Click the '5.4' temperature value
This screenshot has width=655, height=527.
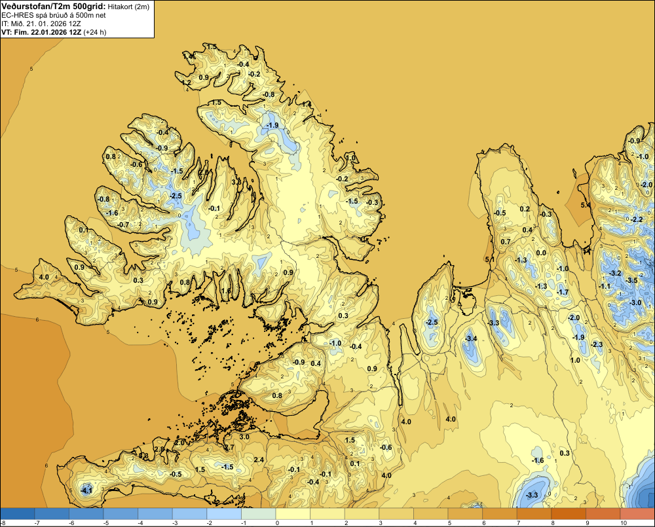coord(586,205)
